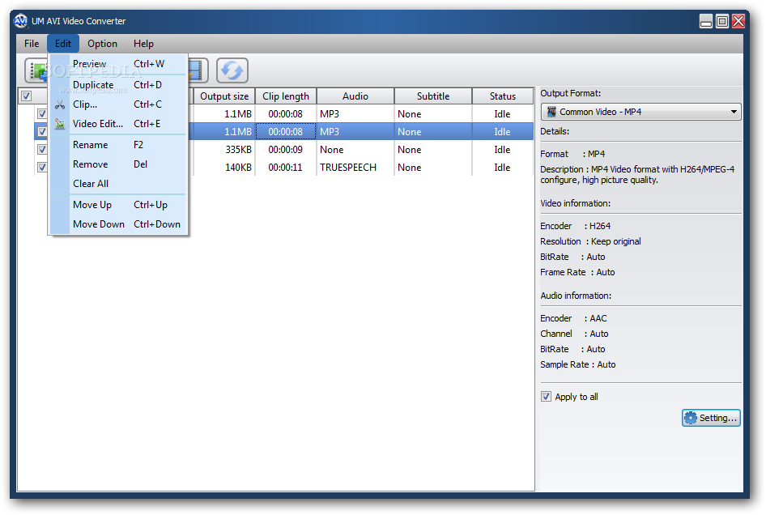766x515 pixels.
Task: Select Remove in the Edit menu
Action: point(118,164)
